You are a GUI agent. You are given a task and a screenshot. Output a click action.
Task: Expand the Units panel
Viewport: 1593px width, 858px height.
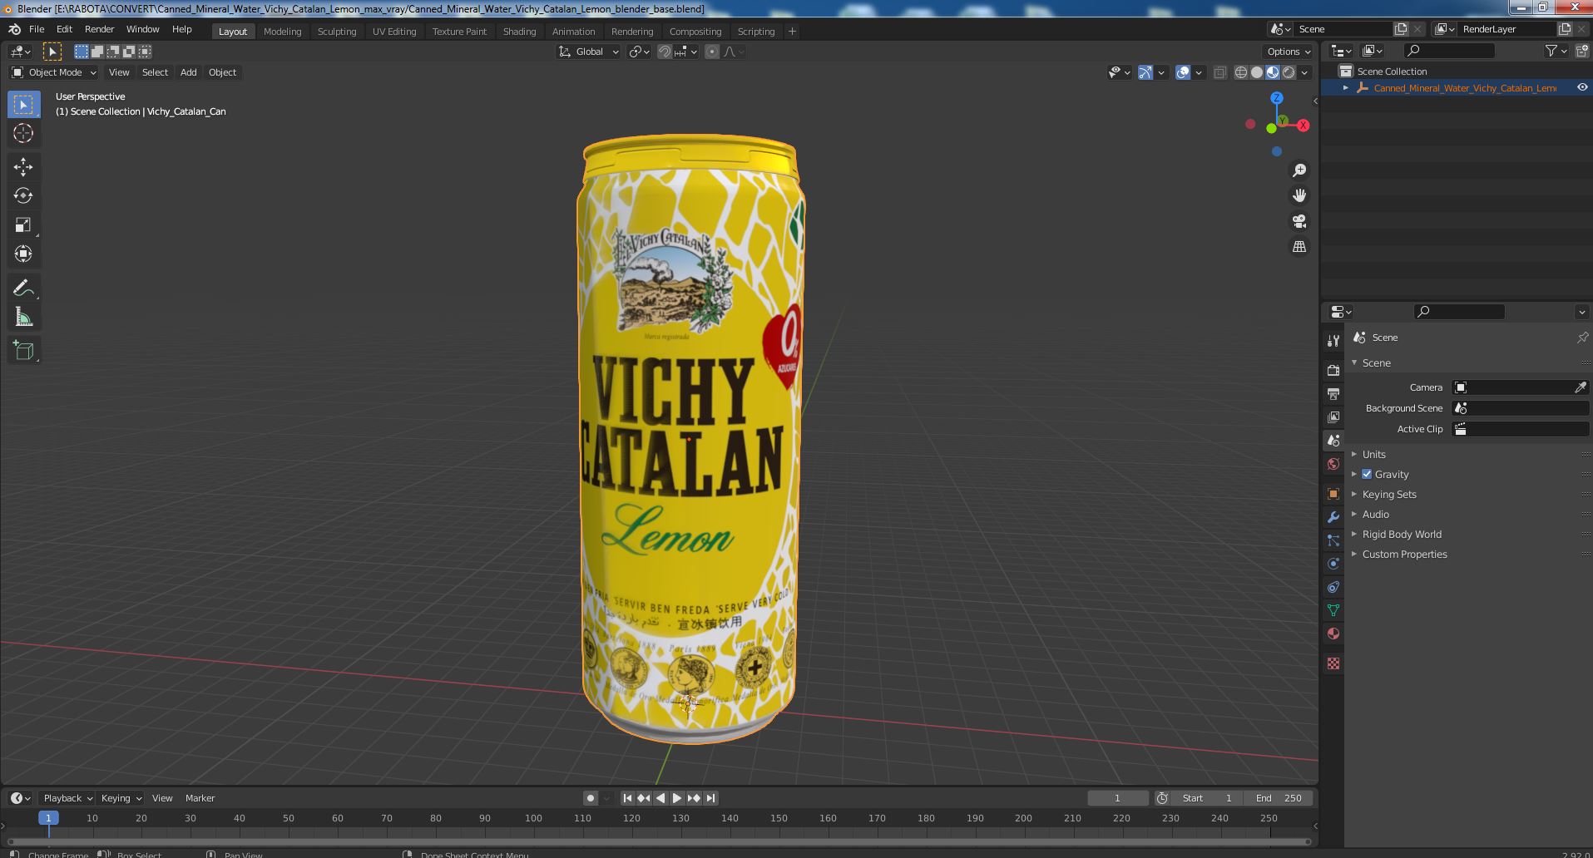click(x=1373, y=454)
